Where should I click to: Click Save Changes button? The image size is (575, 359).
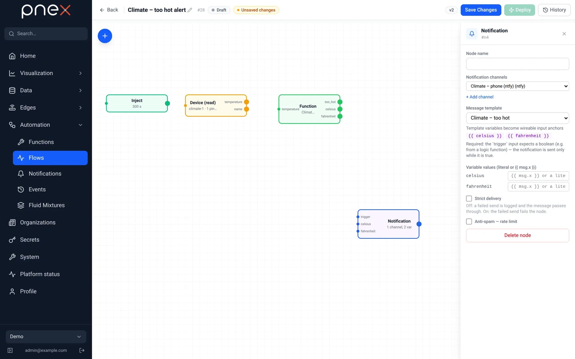click(481, 10)
